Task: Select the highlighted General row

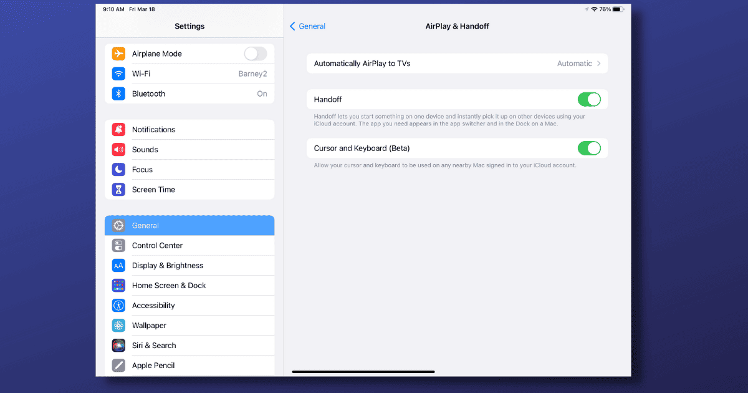Action: click(x=189, y=226)
